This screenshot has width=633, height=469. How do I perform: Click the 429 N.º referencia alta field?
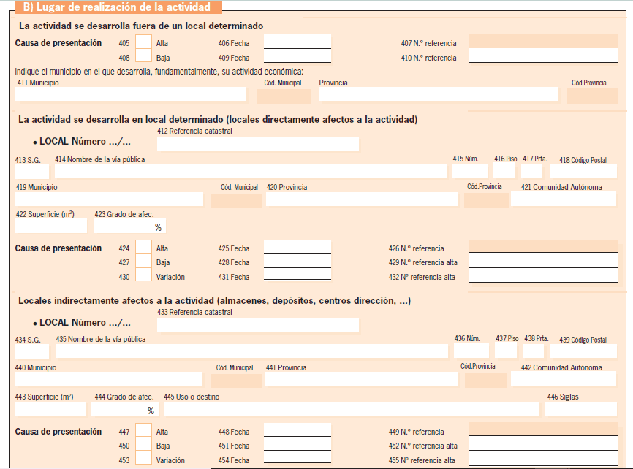tap(543, 260)
